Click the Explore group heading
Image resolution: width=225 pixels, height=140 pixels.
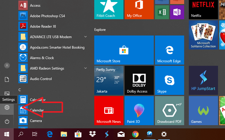click(100, 30)
